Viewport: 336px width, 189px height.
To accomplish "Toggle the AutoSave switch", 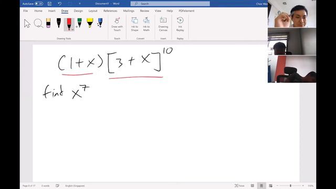I will click(39, 4).
